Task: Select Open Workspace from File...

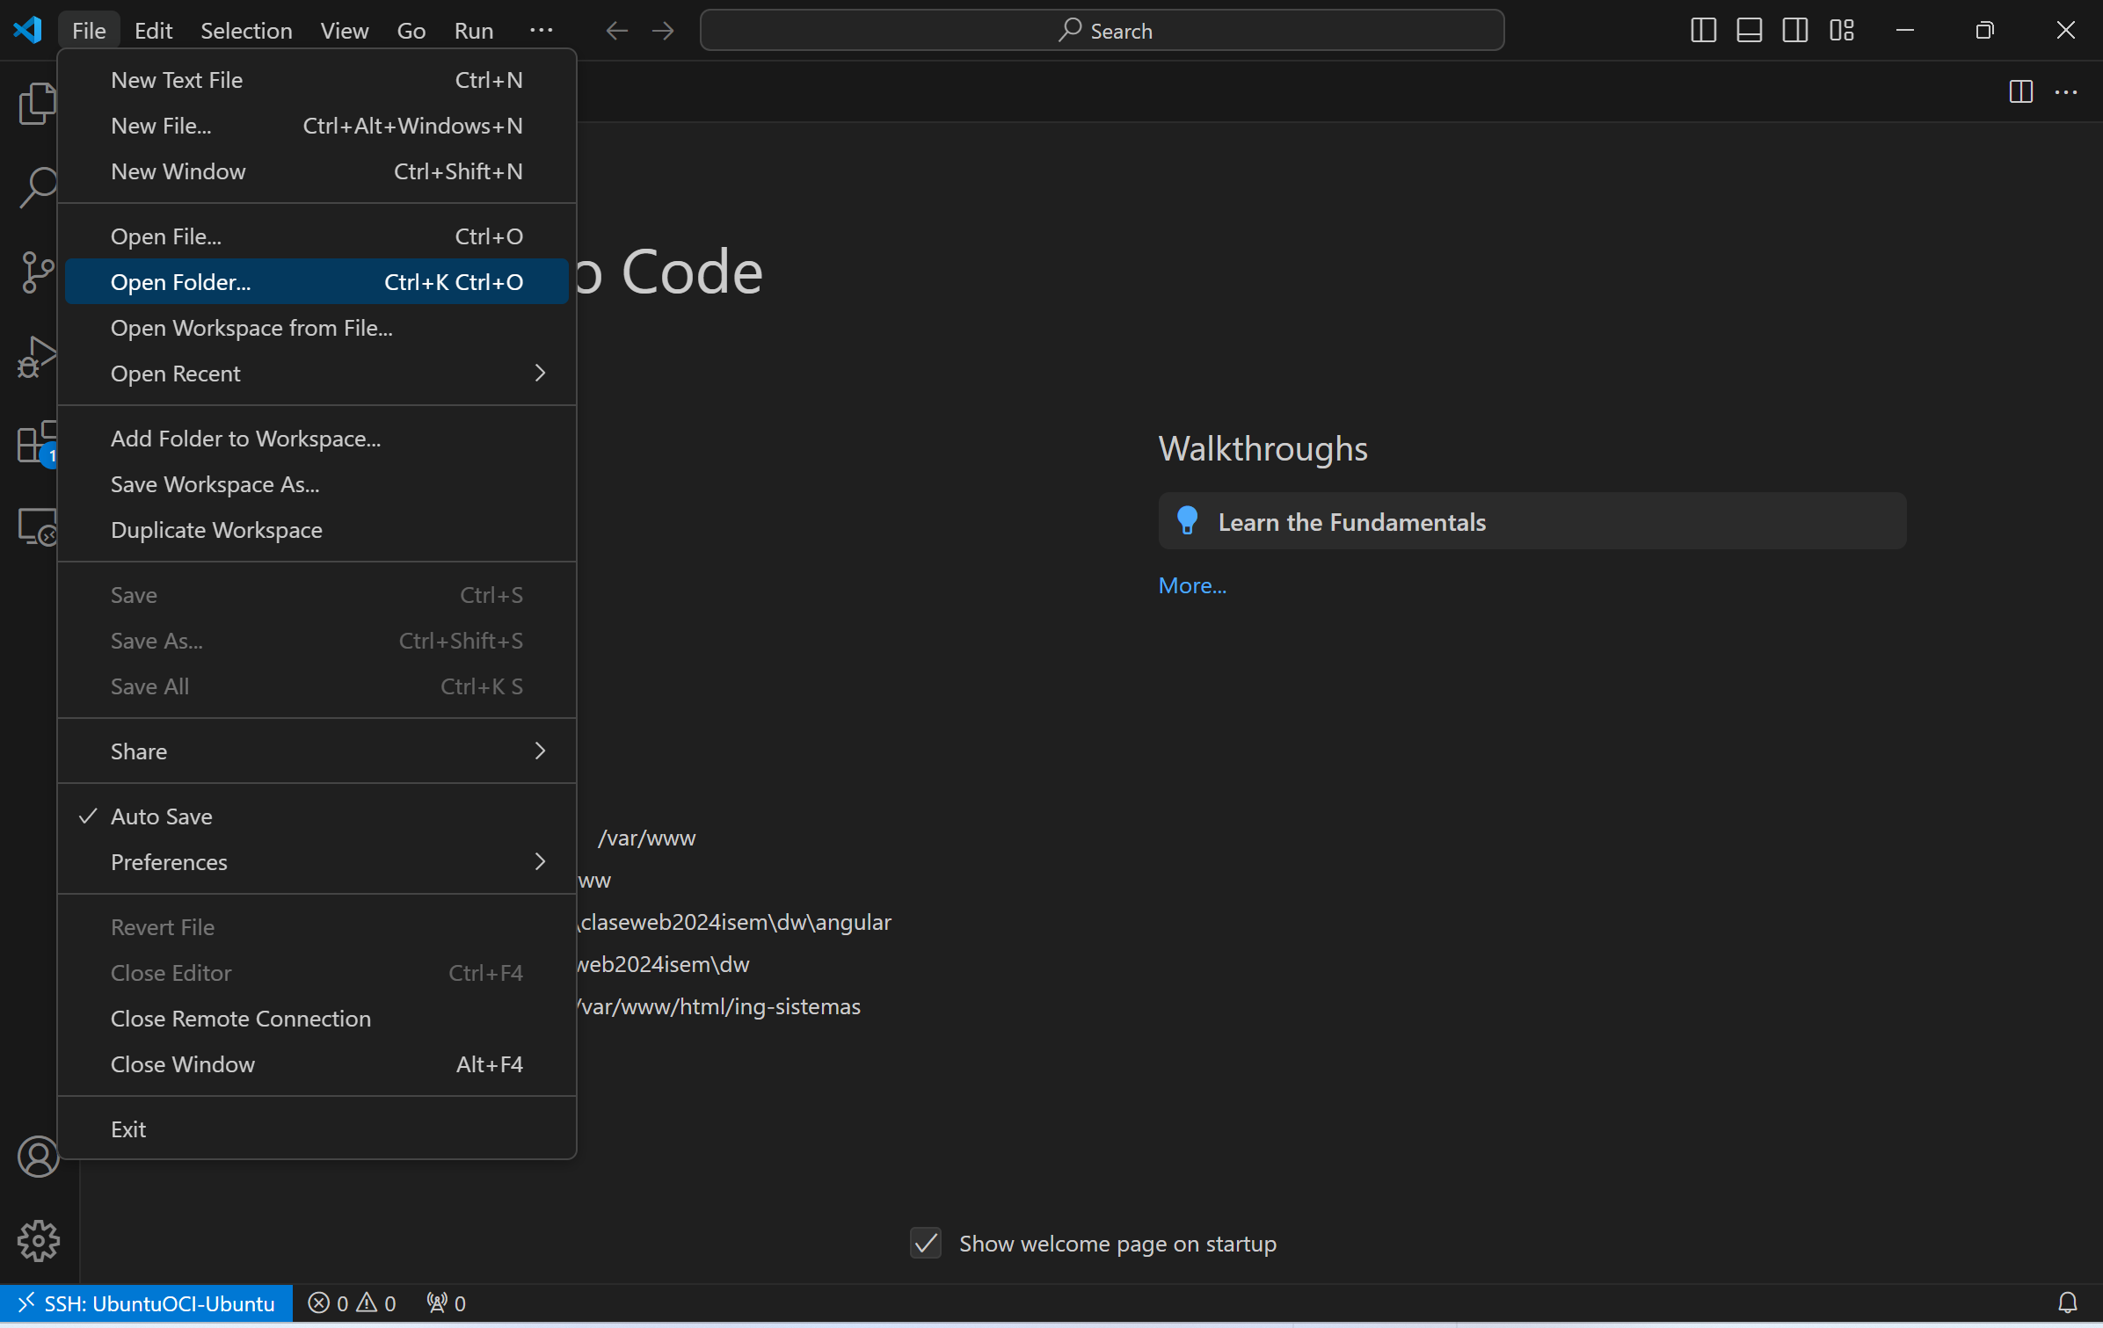Action: point(317,328)
